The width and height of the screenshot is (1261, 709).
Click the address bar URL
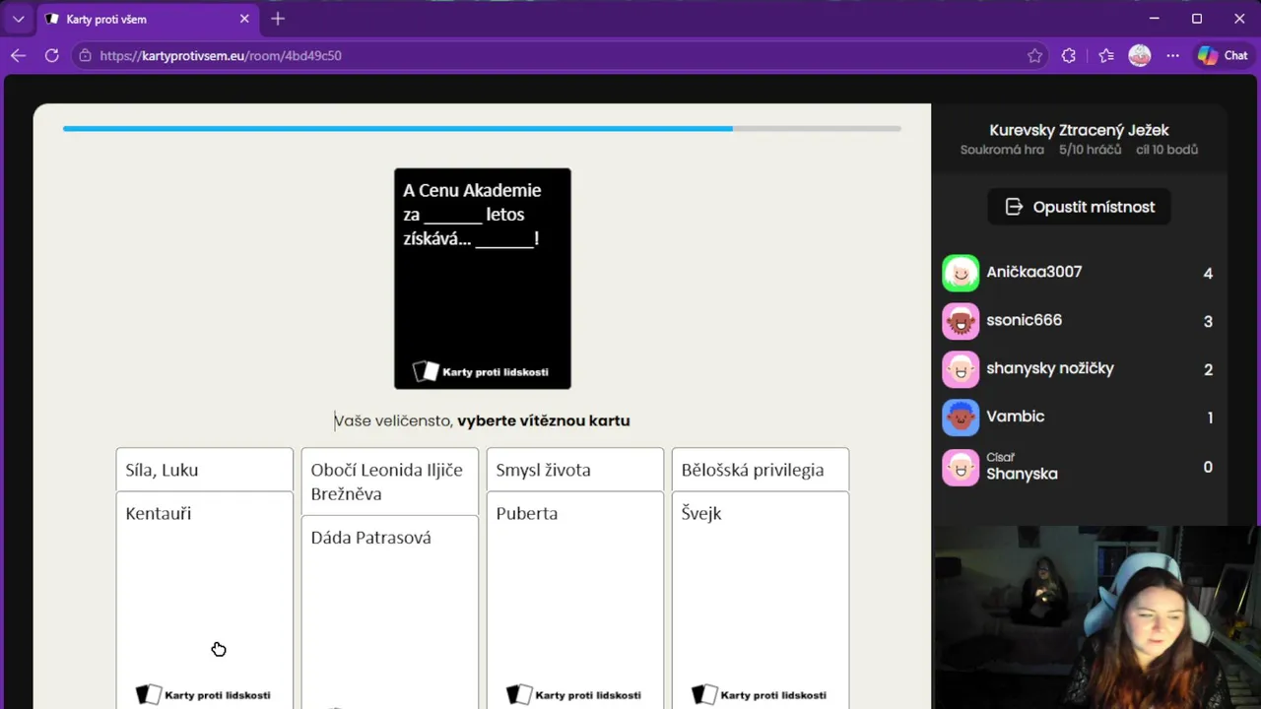coord(221,56)
